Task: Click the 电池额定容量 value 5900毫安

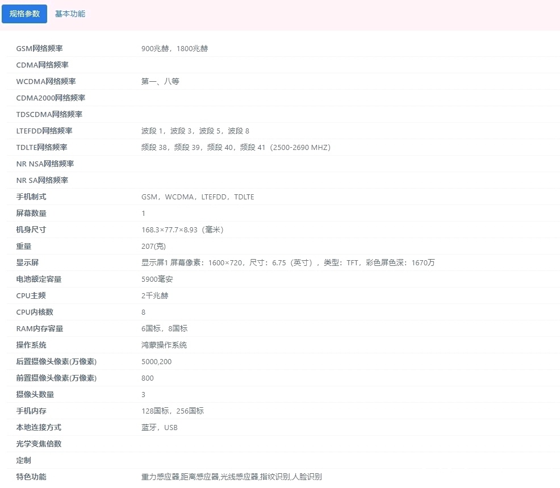Action: [157, 279]
